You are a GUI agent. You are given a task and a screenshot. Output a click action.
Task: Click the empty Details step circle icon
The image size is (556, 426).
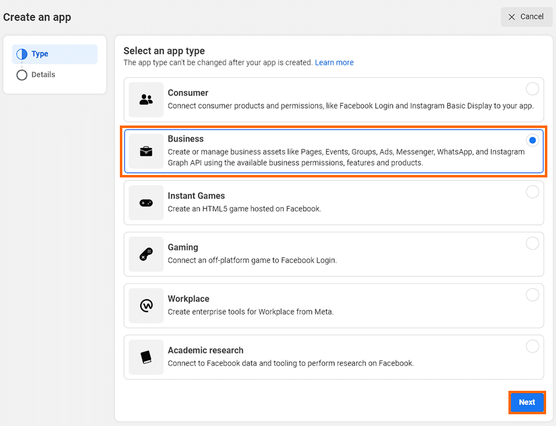pos(22,75)
